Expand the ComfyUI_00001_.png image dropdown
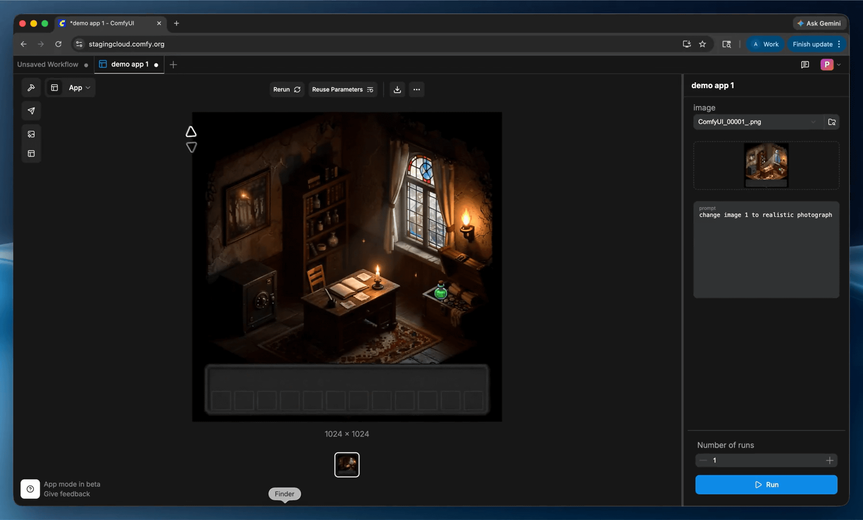The image size is (863, 520). point(813,122)
